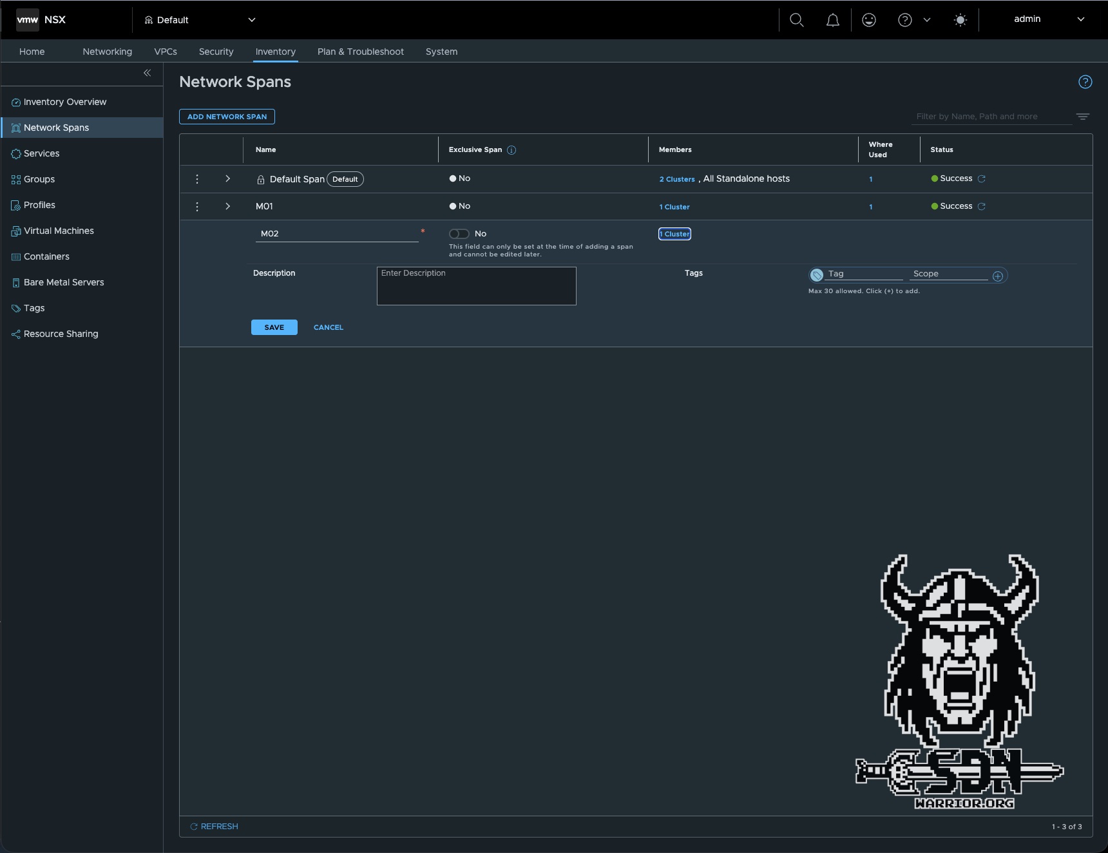The height and width of the screenshot is (853, 1108).
Task: Open the M01 row actions menu
Action: [x=197, y=207]
